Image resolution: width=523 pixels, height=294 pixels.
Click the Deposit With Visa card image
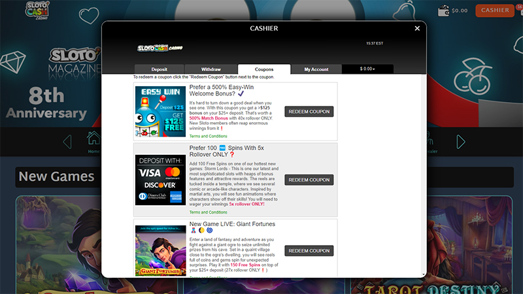point(160,180)
